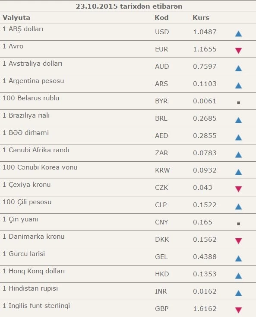Click the red down arrow for DKK

pos(238,241)
